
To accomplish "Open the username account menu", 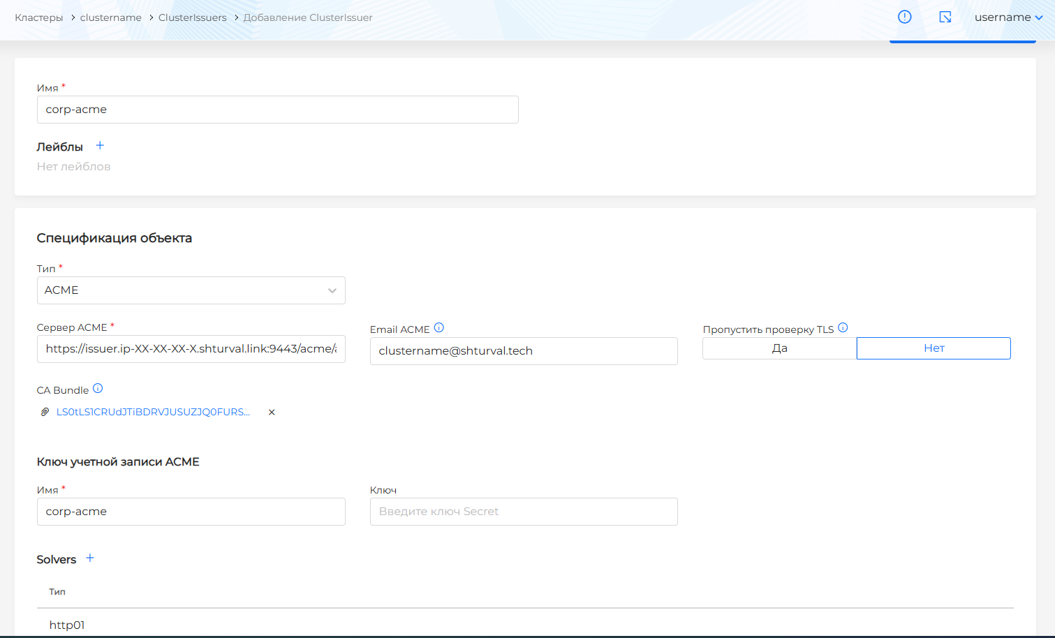I will 1008,17.
